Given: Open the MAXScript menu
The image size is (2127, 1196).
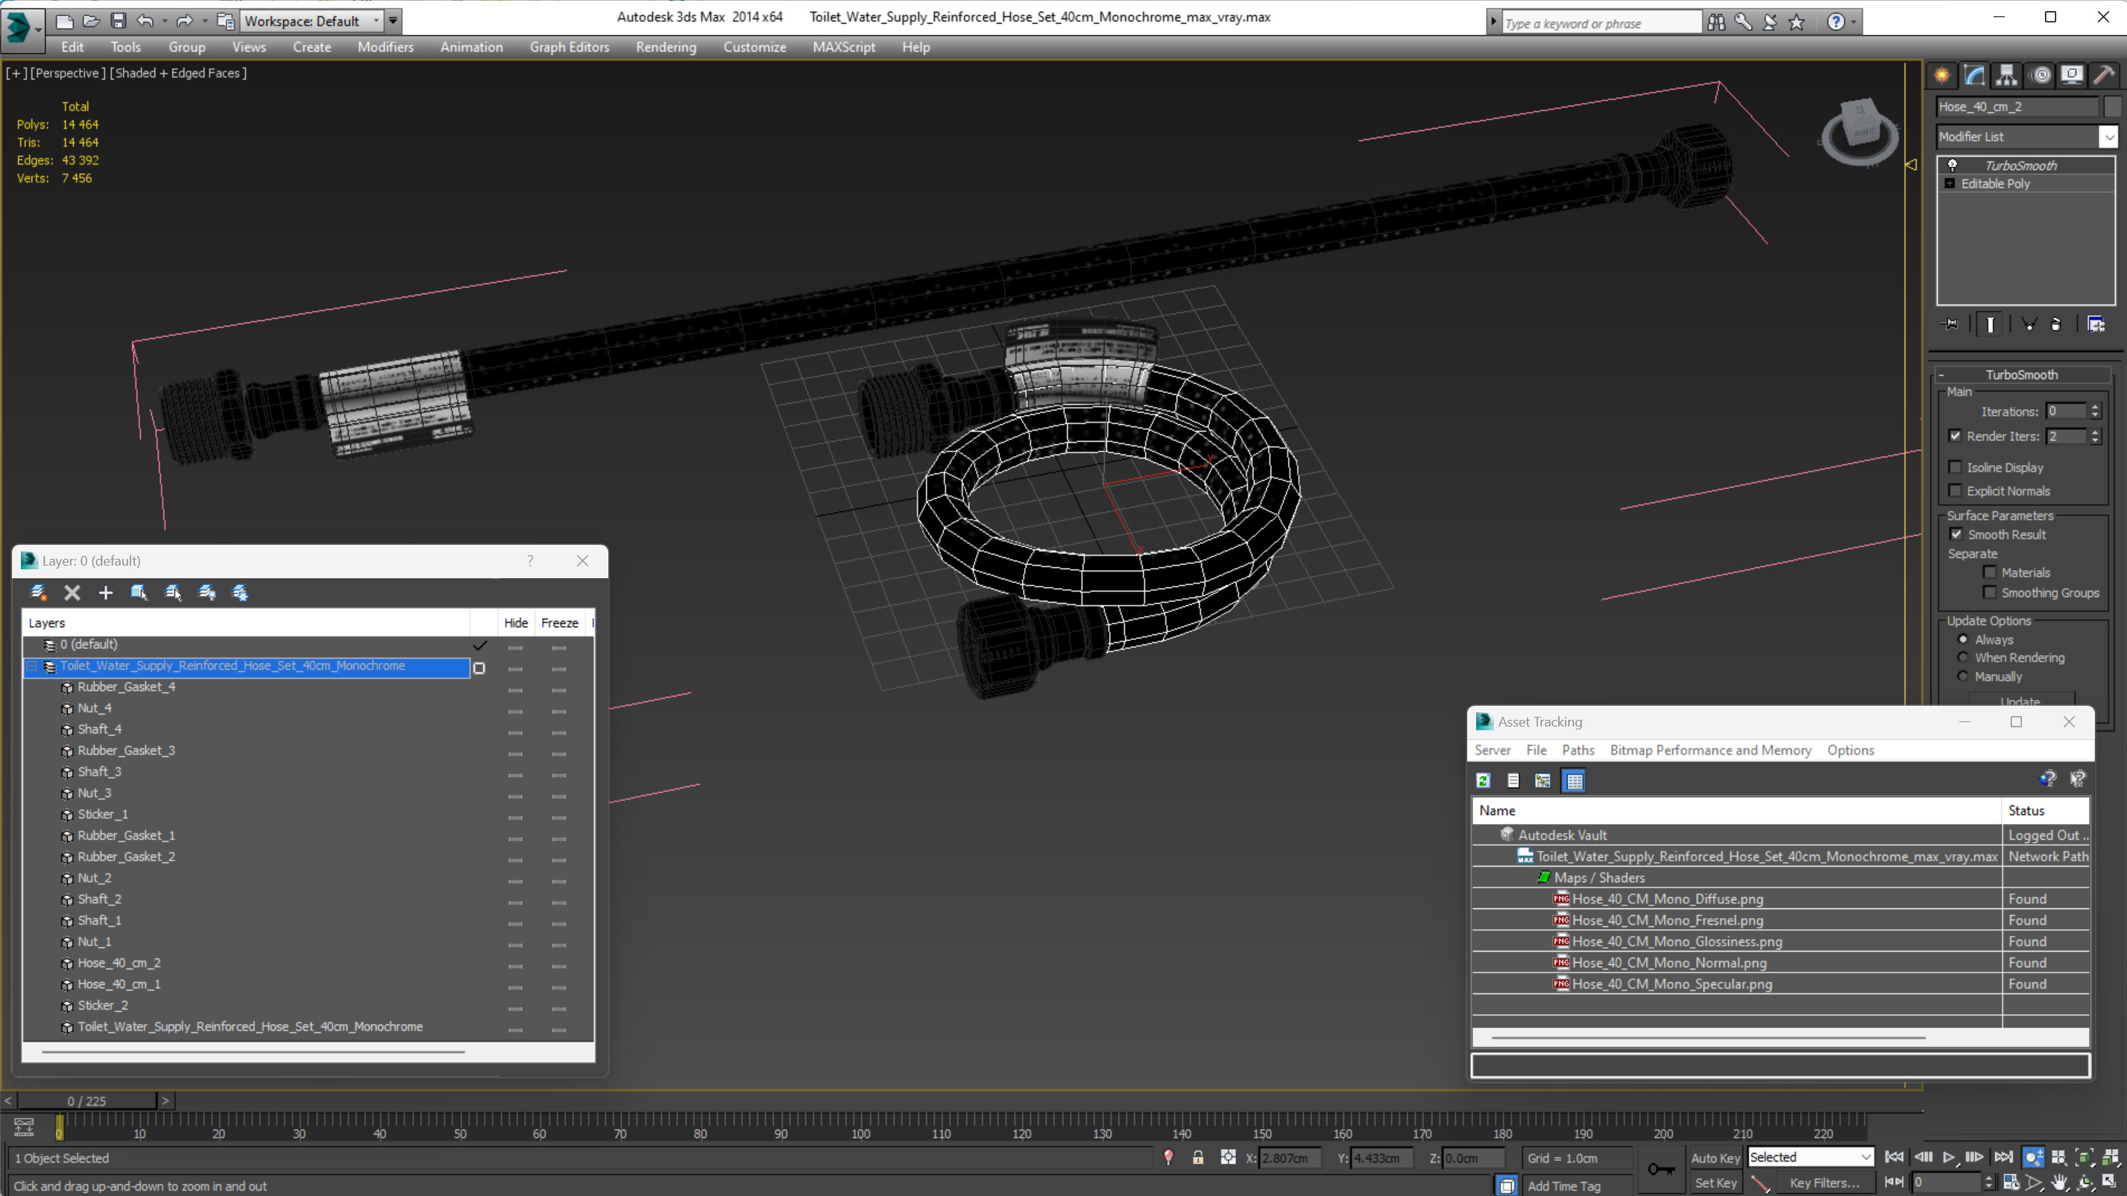Looking at the screenshot, I should (843, 47).
